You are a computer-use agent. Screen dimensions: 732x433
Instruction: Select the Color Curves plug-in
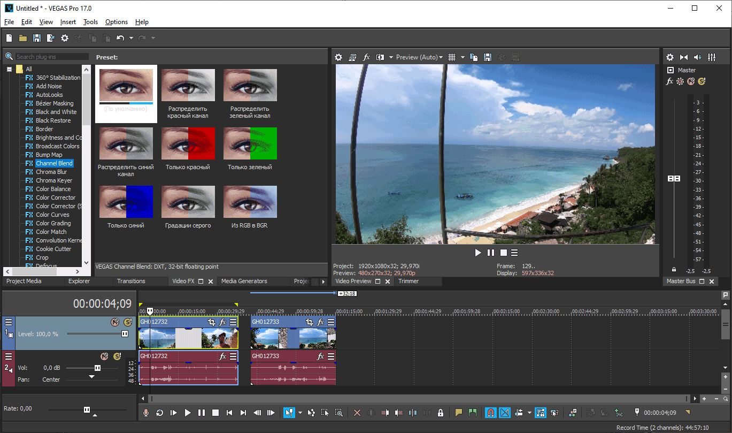pos(52,215)
